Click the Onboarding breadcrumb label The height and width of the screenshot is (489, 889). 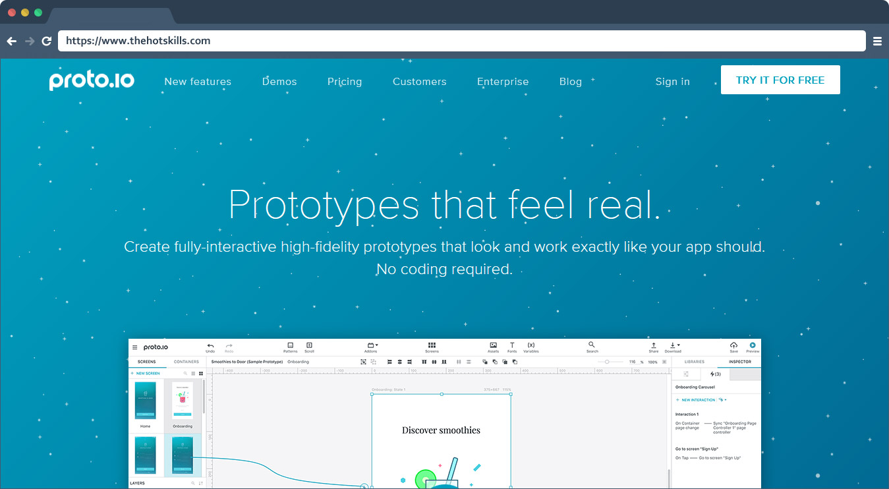pyautogui.click(x=298, y=362)
